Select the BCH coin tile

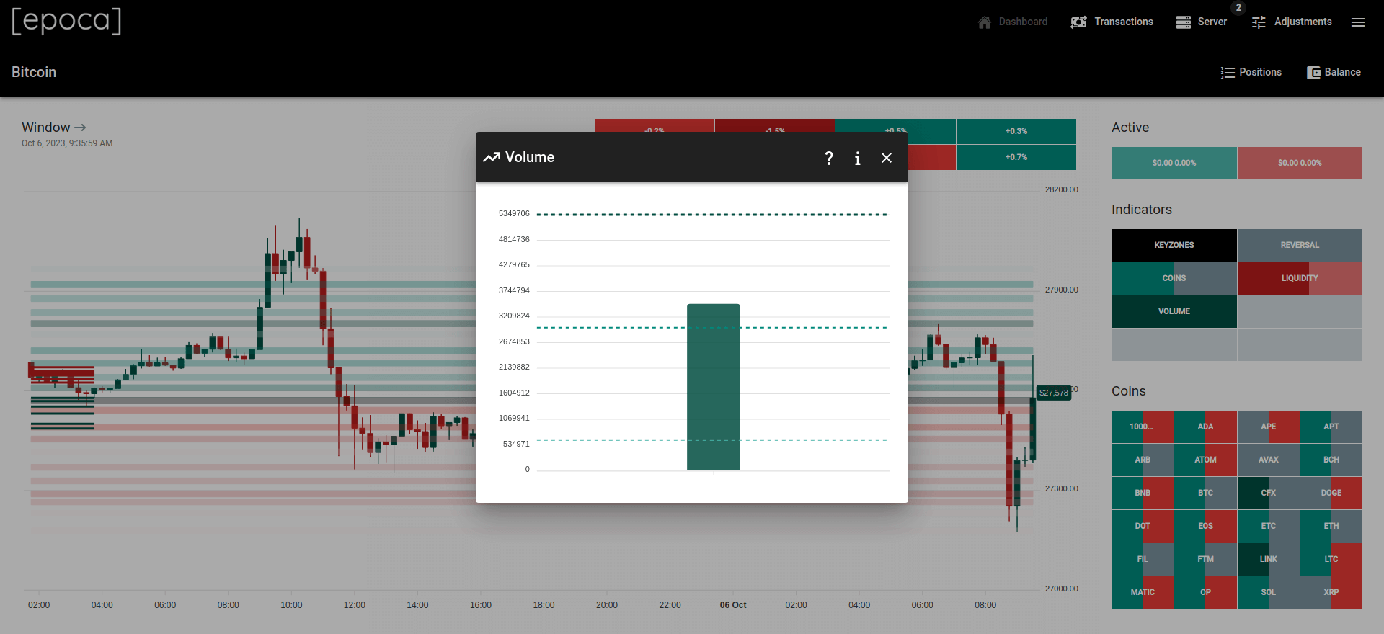[x=1331, y=460]
